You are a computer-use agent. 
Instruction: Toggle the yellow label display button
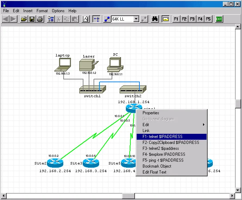pyautogui.click(x=166, y=19)
